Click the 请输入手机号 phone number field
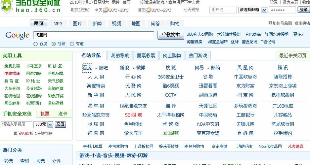Viewport: 310px width, 165px height. [16, 124]
